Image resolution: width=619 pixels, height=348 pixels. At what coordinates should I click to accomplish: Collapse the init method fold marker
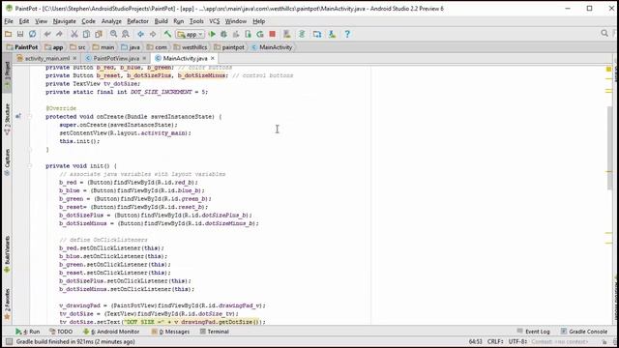[30, 166]
